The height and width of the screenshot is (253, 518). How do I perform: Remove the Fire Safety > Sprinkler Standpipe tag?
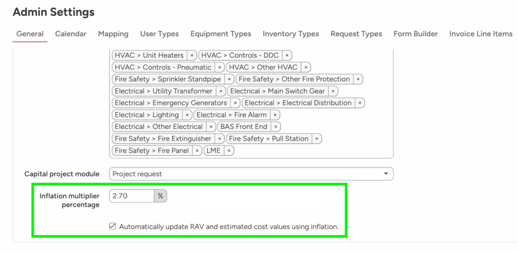pos(229,79)
